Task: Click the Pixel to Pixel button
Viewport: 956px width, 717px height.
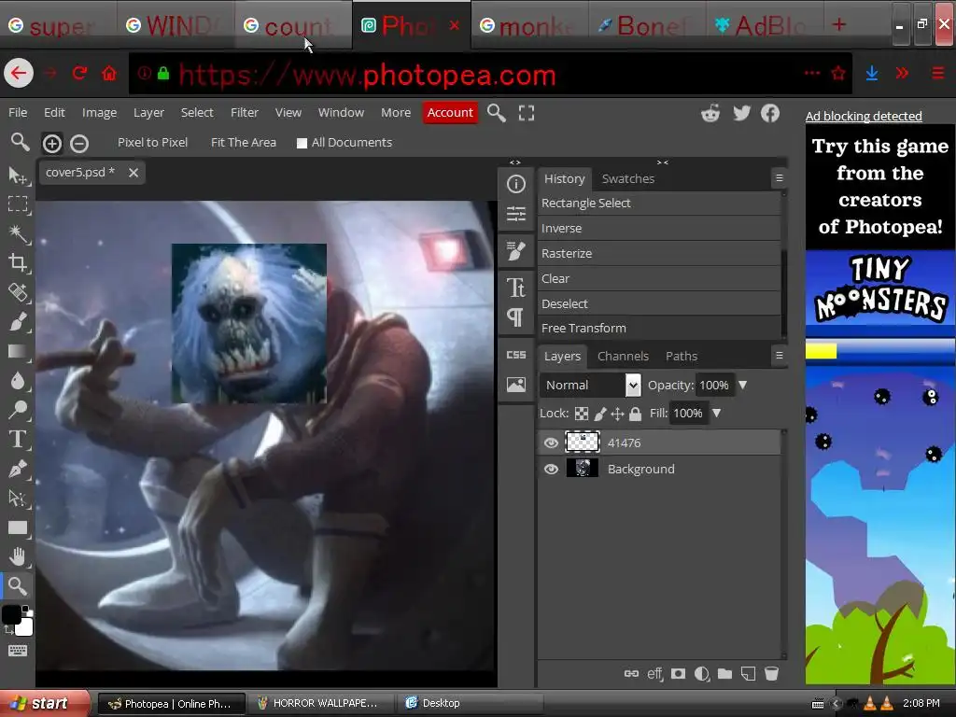Action: [152, 143]
